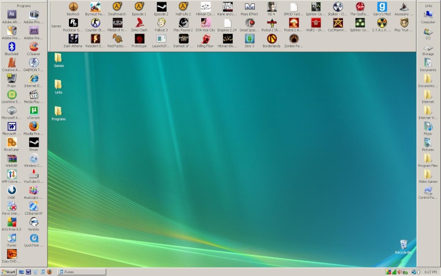Select the Recycle Bin
This screenshot has height=276, width=441.
coord(404,247)
